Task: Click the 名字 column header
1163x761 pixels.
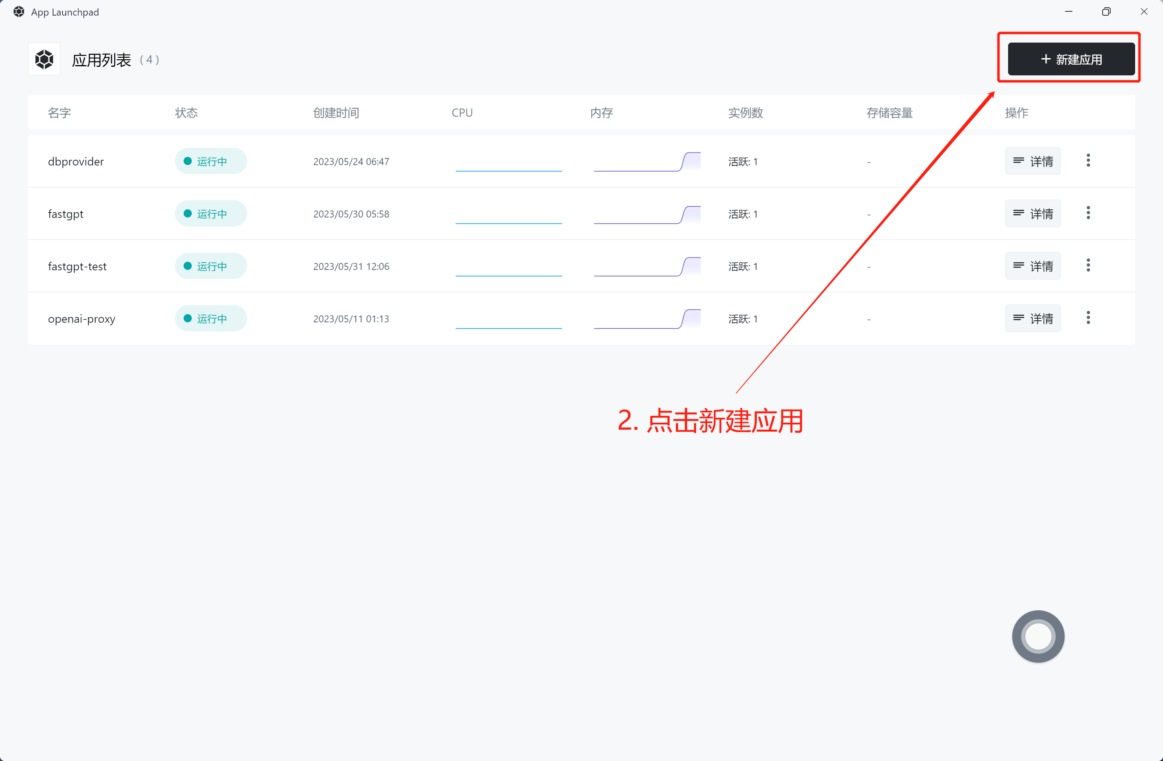Action: coord(59,113)
